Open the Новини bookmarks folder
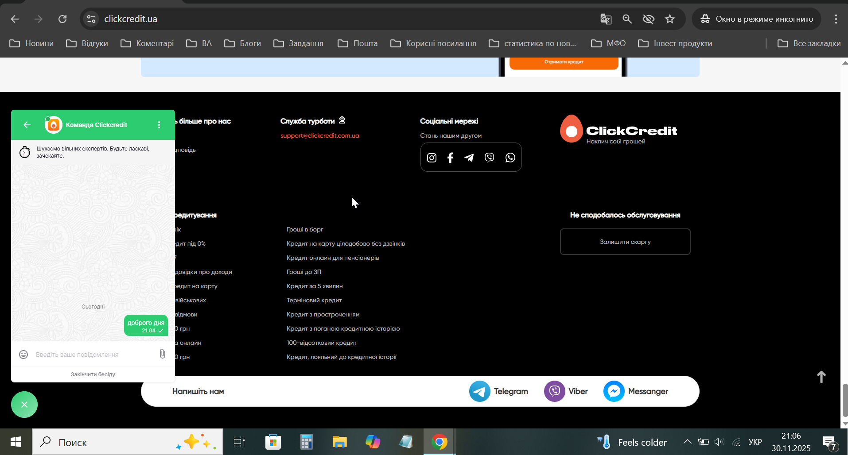The image size is (848, 455). click(31, 43)
